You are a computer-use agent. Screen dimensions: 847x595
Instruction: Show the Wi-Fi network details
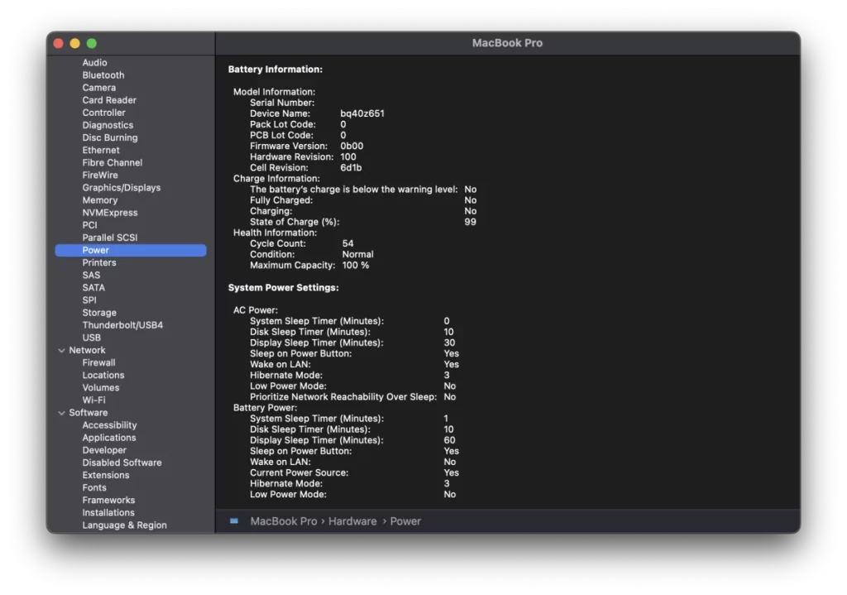tap(93, 401)
